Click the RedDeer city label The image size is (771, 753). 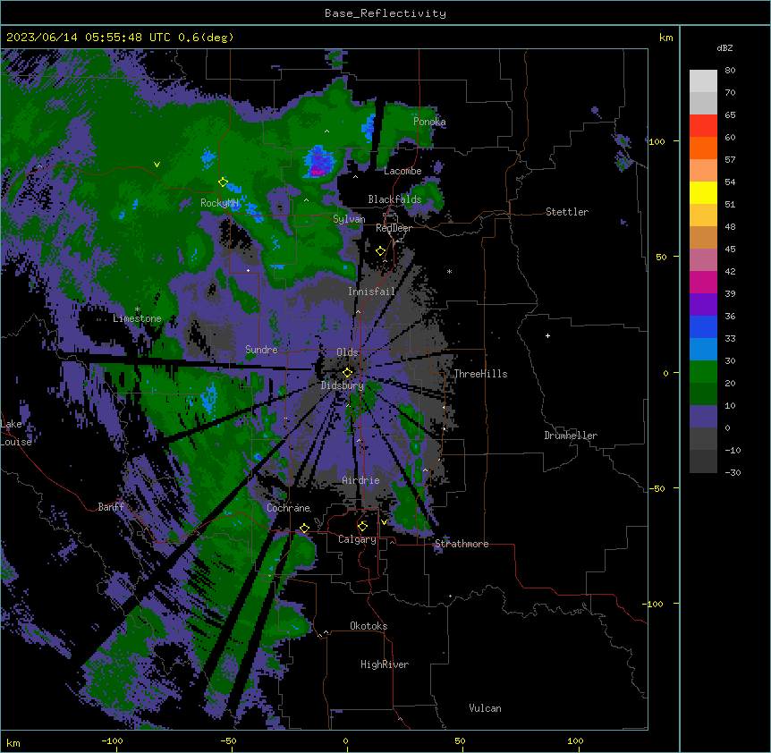tap(394, 228)
